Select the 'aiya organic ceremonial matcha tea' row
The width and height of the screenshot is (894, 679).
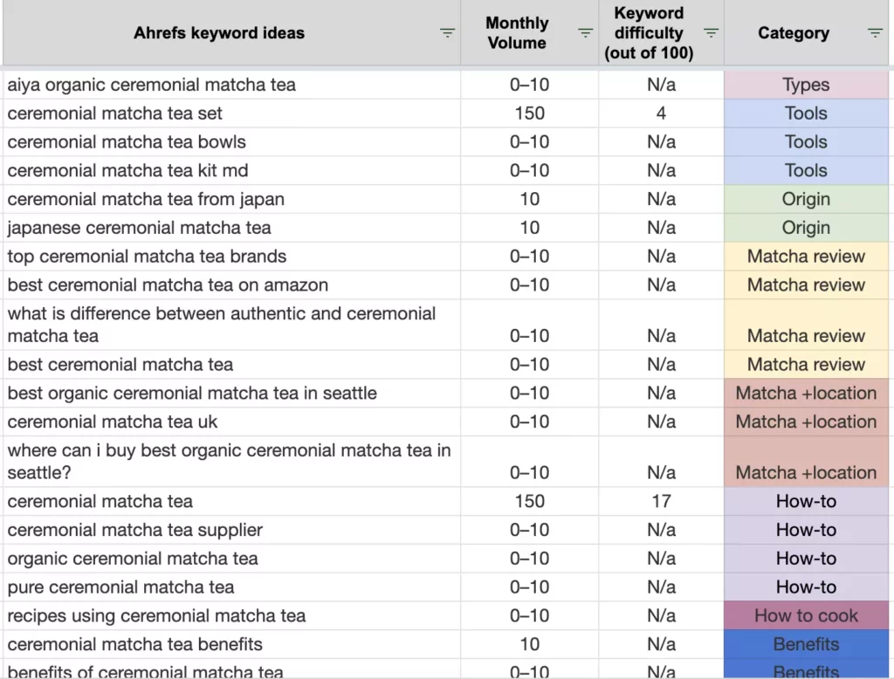(x=148, y=84)
